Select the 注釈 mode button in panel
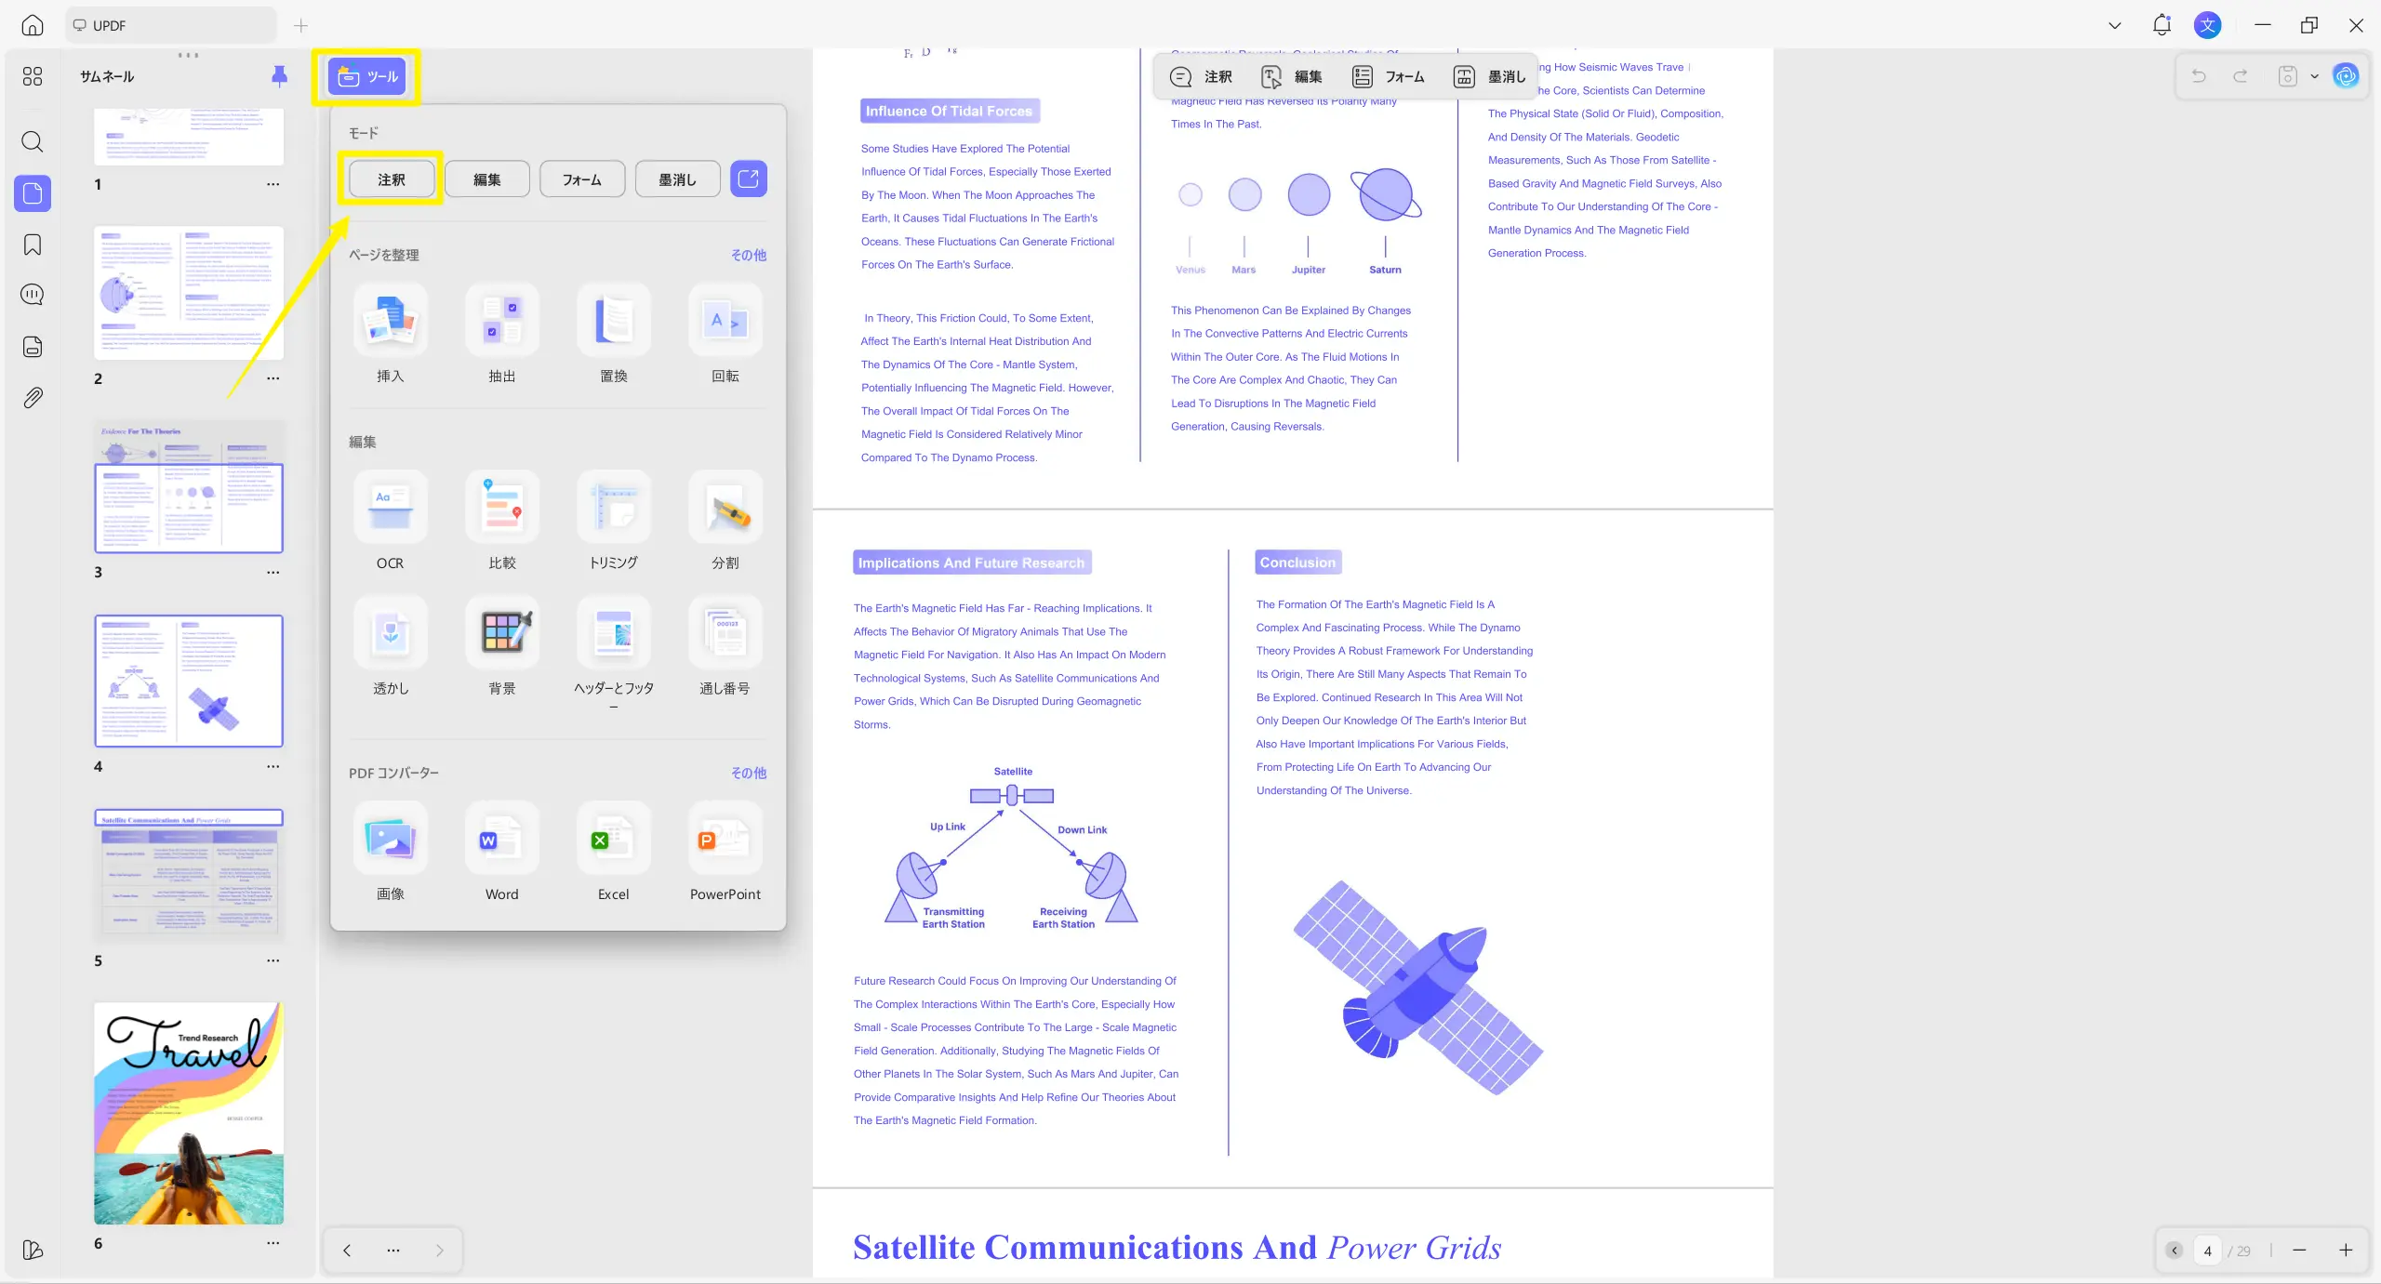 (x=391, y=179)
